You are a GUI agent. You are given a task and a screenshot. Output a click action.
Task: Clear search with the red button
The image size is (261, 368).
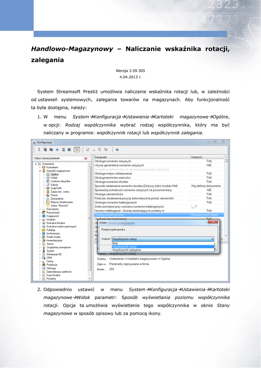pos(86,158)
